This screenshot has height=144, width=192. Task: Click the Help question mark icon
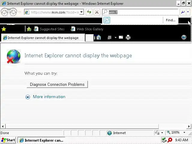click(184, 37)
